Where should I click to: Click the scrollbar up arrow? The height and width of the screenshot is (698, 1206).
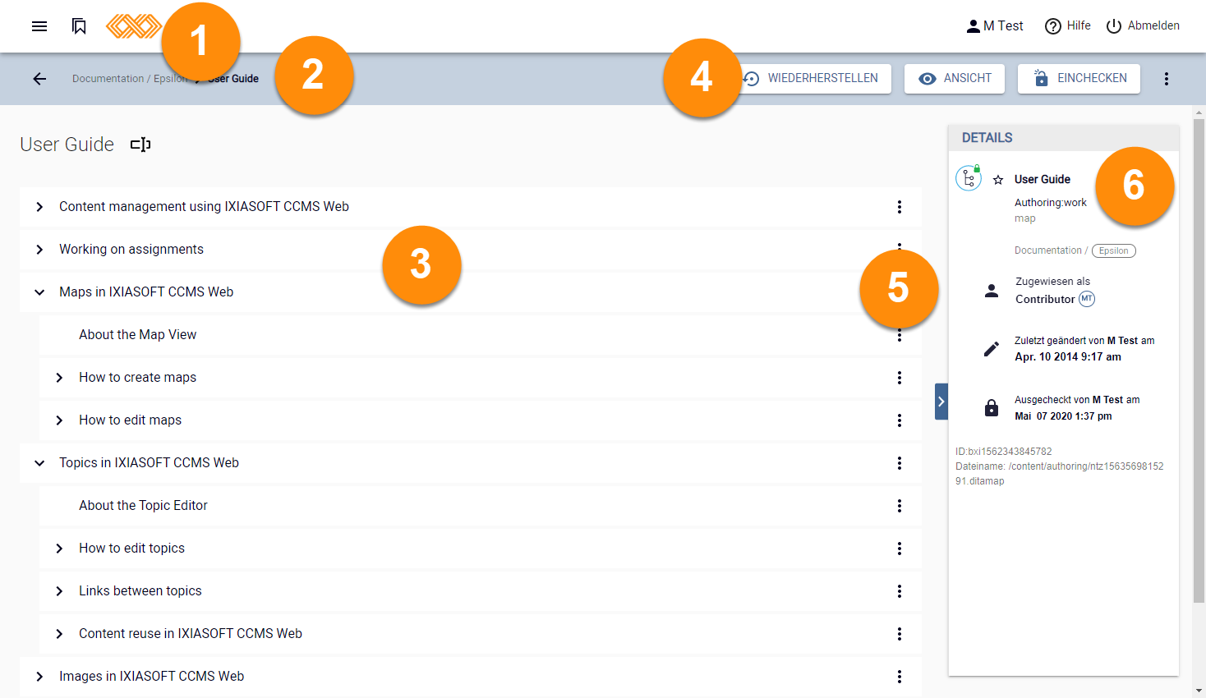(1199, 112)
